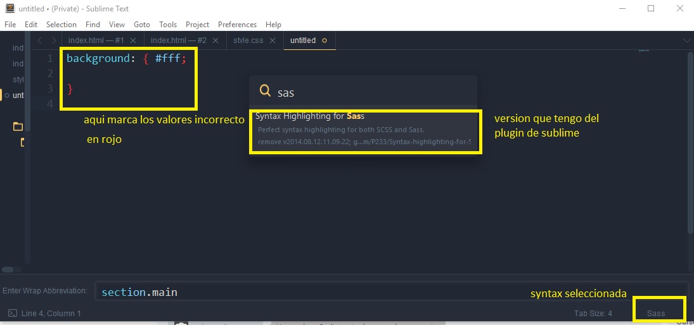The height and width of the screenshot is (325, 694).
Task: Click the search icon in command palette
Action: (265, 90)
